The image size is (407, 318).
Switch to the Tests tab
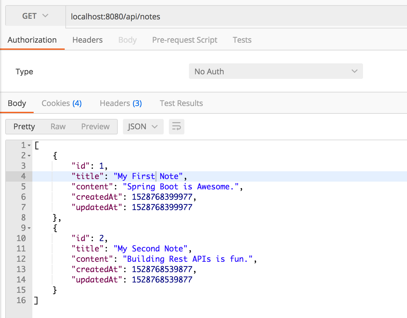coord(242,40)
